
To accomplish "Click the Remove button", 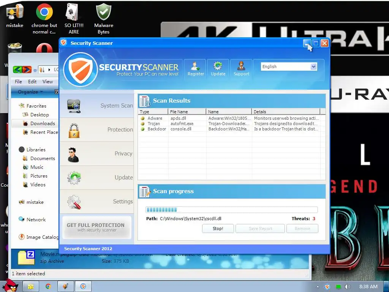I will tap(302, 229).
